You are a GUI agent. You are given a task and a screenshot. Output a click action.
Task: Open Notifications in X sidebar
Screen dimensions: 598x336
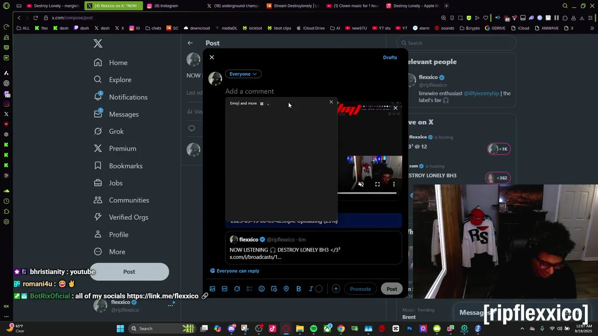pos(121,97)
